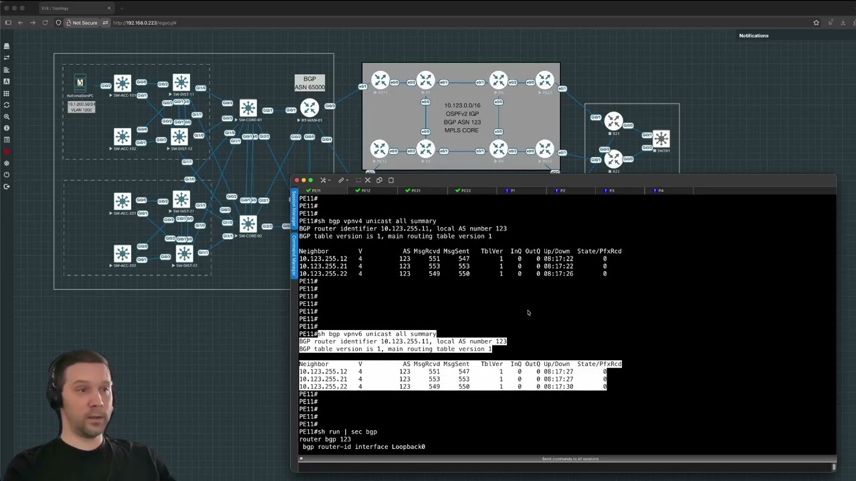Select the R21 router node
856x481 pixels.
614,121
